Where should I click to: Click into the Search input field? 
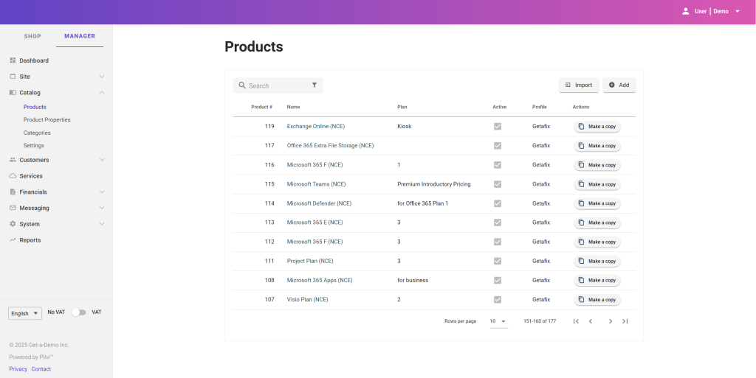[x=278, y=85]
